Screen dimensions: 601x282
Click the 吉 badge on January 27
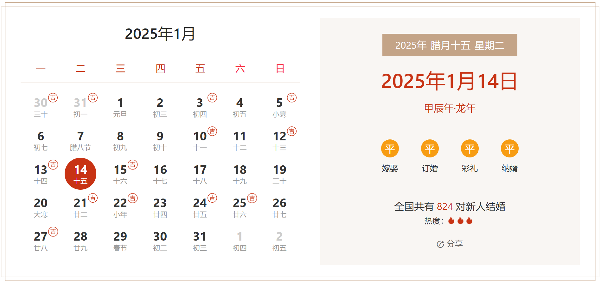pyautogui.click(x=53, y=232)
